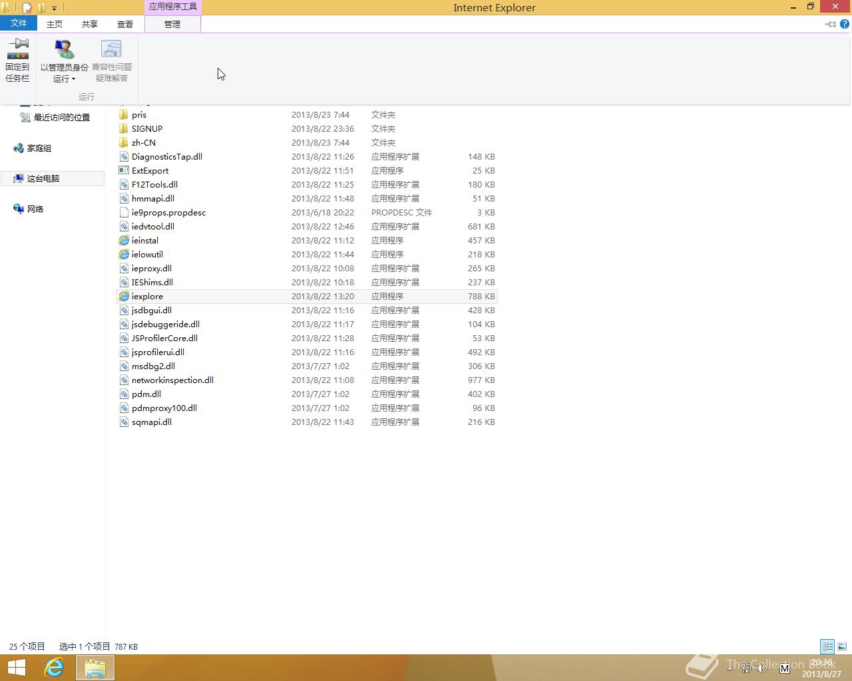Viewport: 852px width, 681px height.
Task: Switch to details view using status bar button
Action: [x=827, y=646]
